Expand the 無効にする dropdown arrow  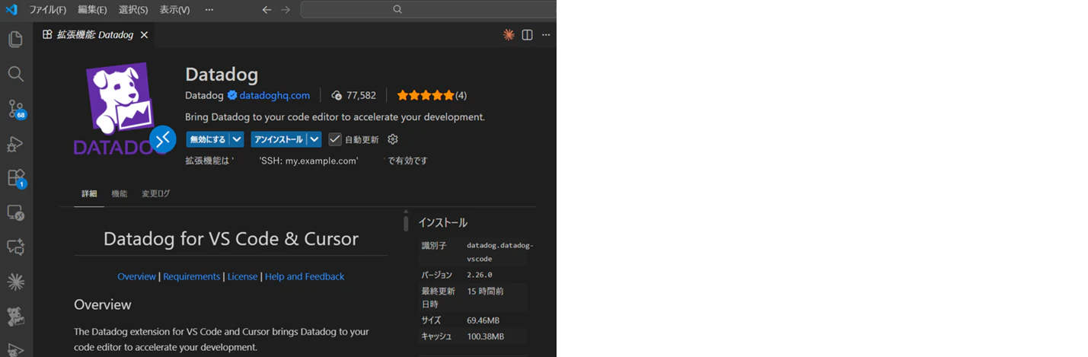(x=237, y=139)
